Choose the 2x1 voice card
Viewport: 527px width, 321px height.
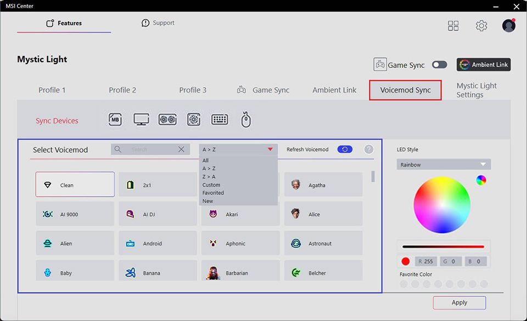pos(158,185)
